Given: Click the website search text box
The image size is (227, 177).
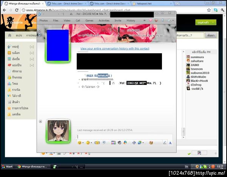Looking at the screenshot, I should tap(190, 35).
